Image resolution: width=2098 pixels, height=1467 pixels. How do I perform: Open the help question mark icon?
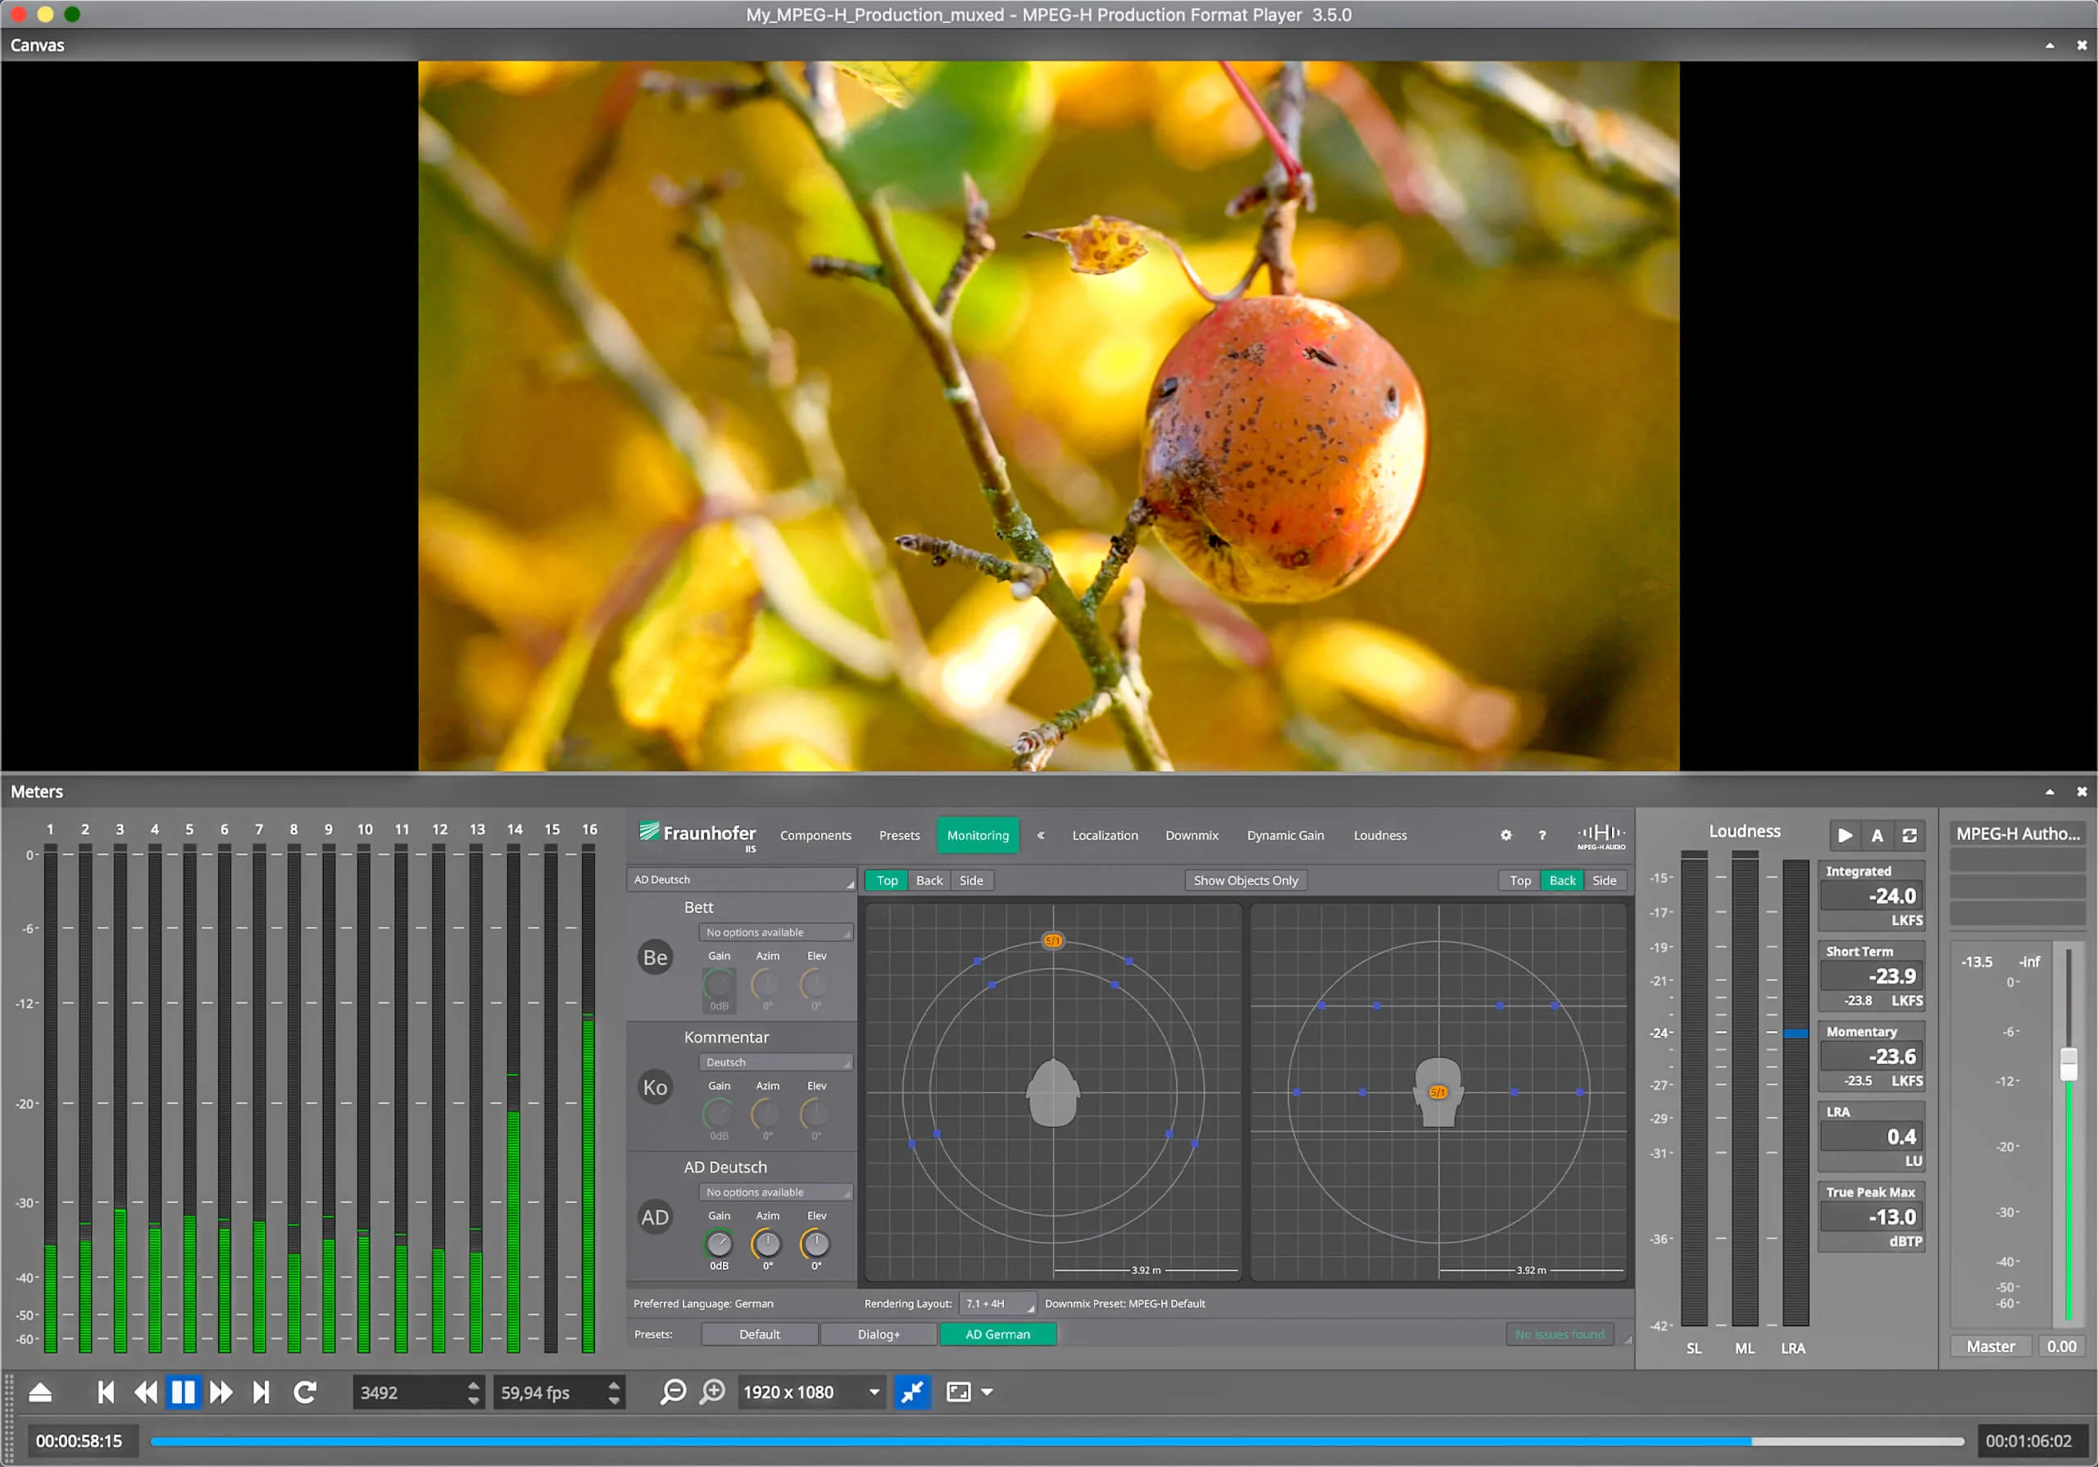coord(1542,834)
